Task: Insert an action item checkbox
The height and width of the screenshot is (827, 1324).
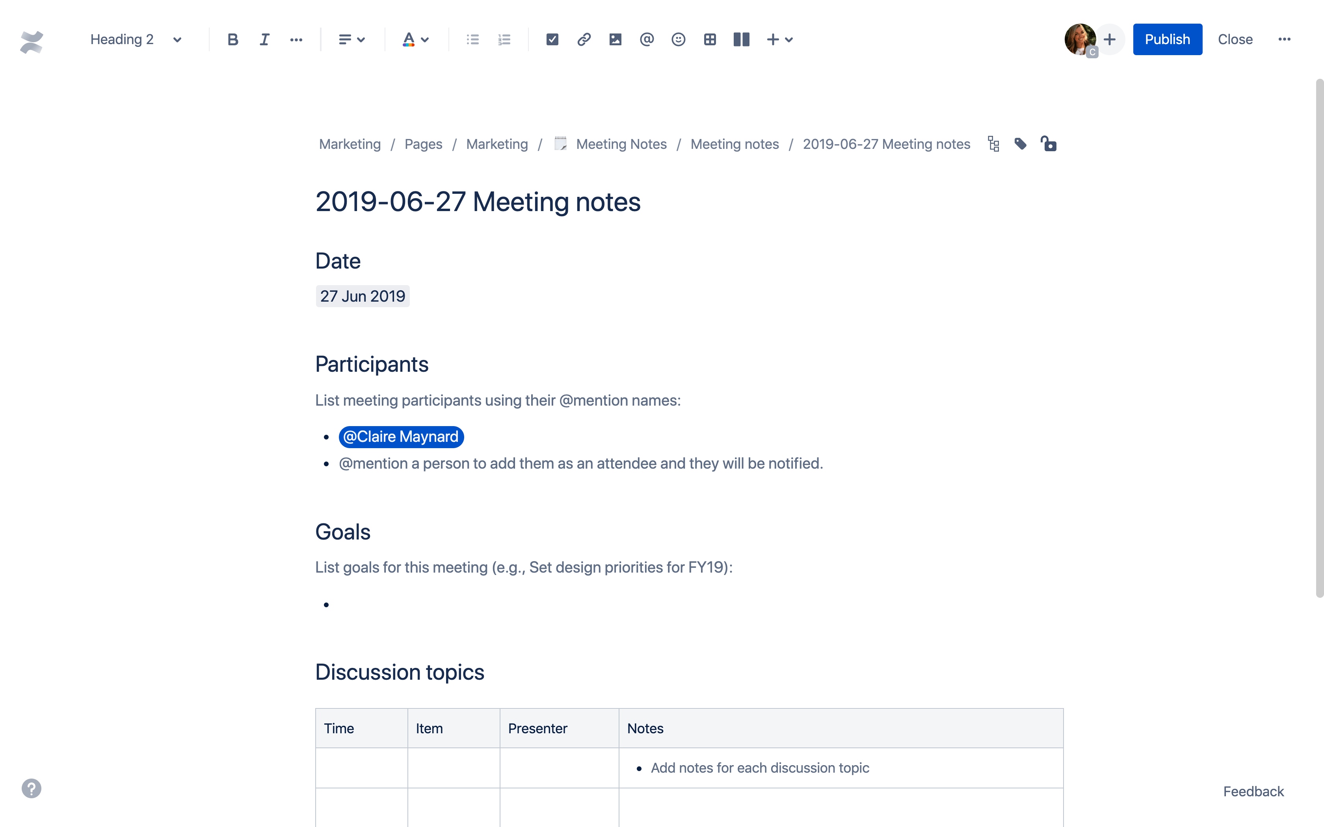Action: tap(552, 39)
